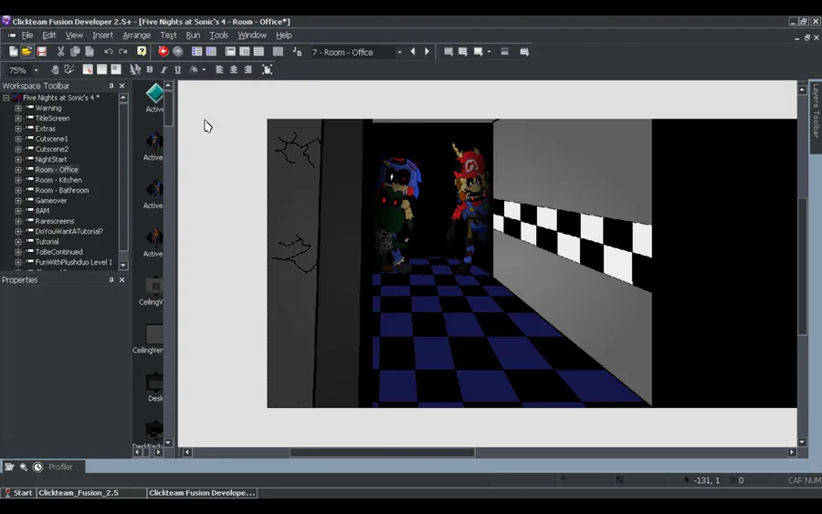Toggle bold text formatting

coord(150,69)
